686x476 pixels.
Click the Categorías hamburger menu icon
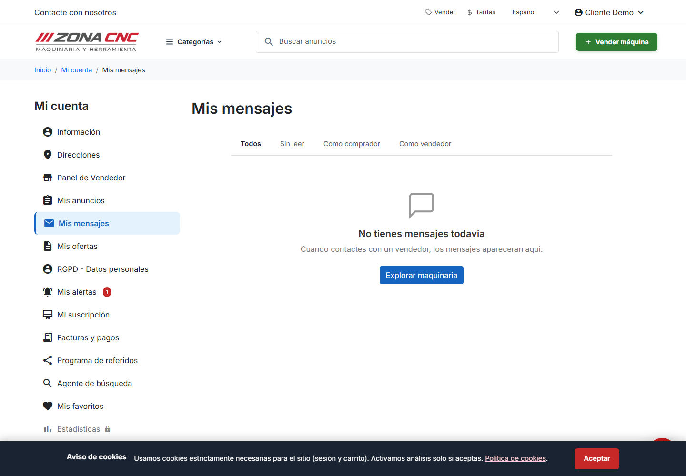(x=170, y=42)
